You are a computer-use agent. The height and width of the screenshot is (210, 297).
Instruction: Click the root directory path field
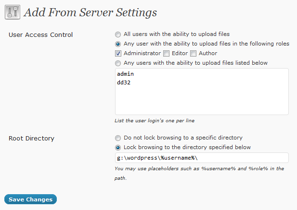click(x=201, y=158)
